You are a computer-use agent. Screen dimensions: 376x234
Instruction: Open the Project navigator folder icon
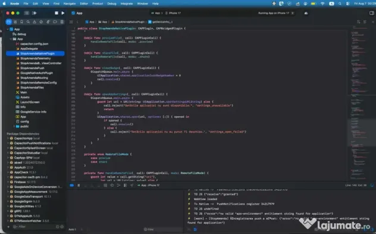[x=9, y=22]
